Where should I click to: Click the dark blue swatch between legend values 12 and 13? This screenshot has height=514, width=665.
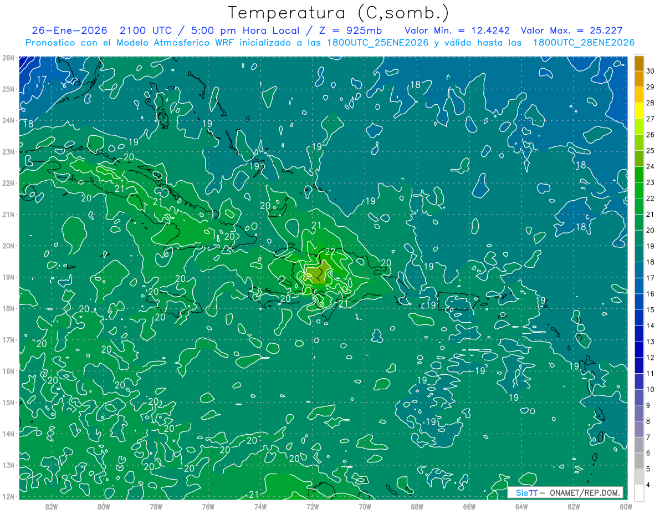(x=640, y=349)
